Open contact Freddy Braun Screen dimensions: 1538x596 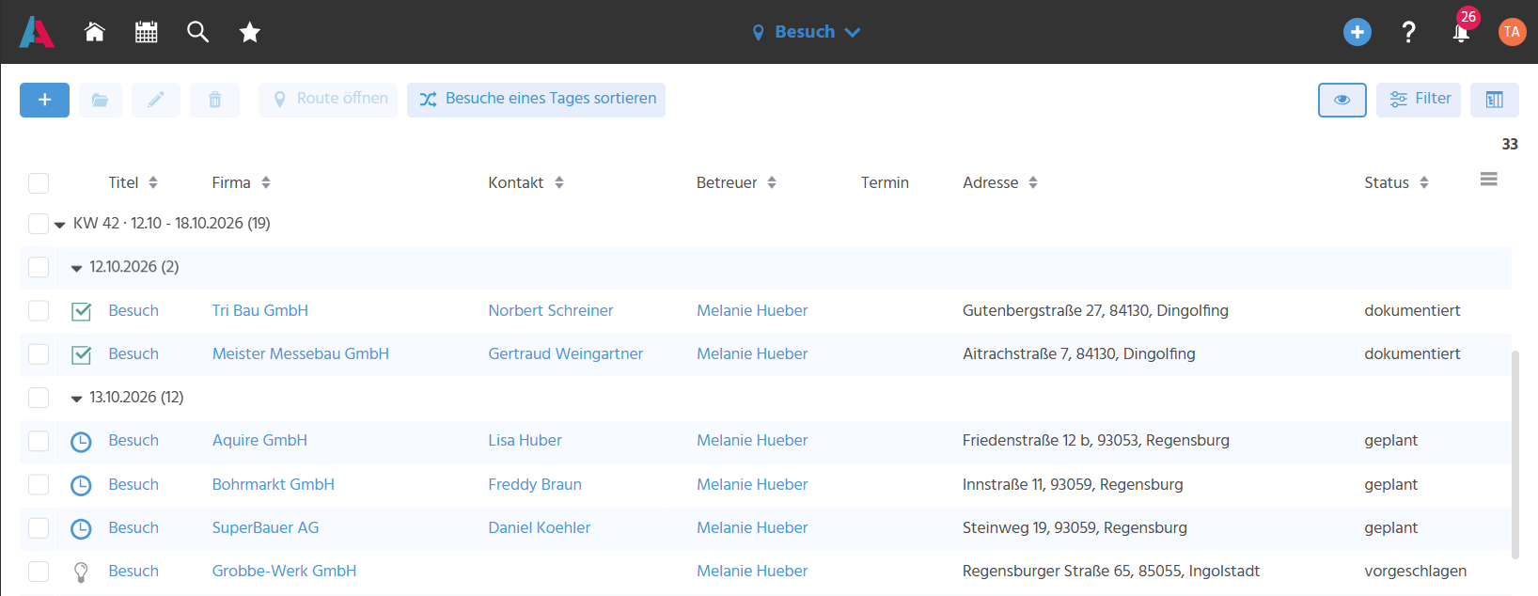(x=535, y=484)
